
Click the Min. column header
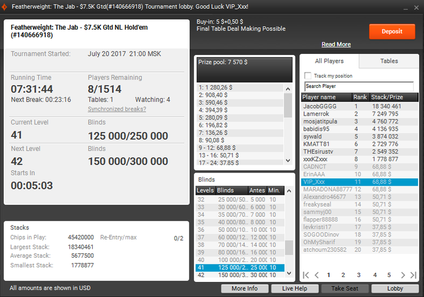pyautogui.click(x=275, y=191)
